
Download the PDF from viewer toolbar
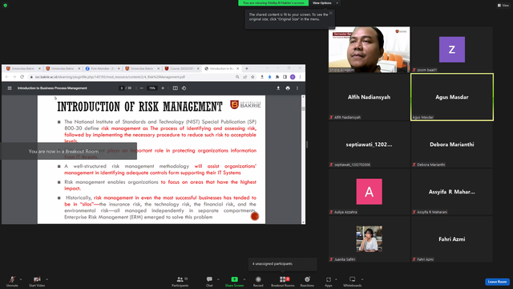(278, 88)
